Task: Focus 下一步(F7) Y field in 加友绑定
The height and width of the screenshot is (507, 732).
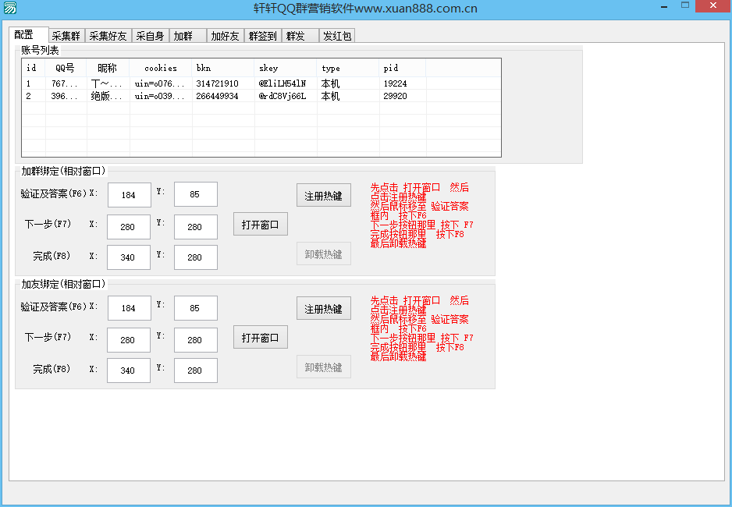Action: coord(196,340)
